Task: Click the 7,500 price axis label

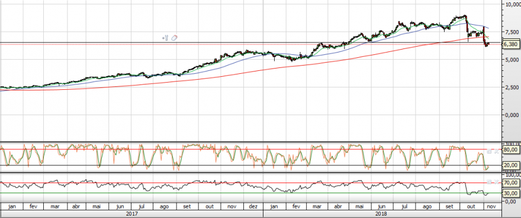Action: tap(512, 32)
